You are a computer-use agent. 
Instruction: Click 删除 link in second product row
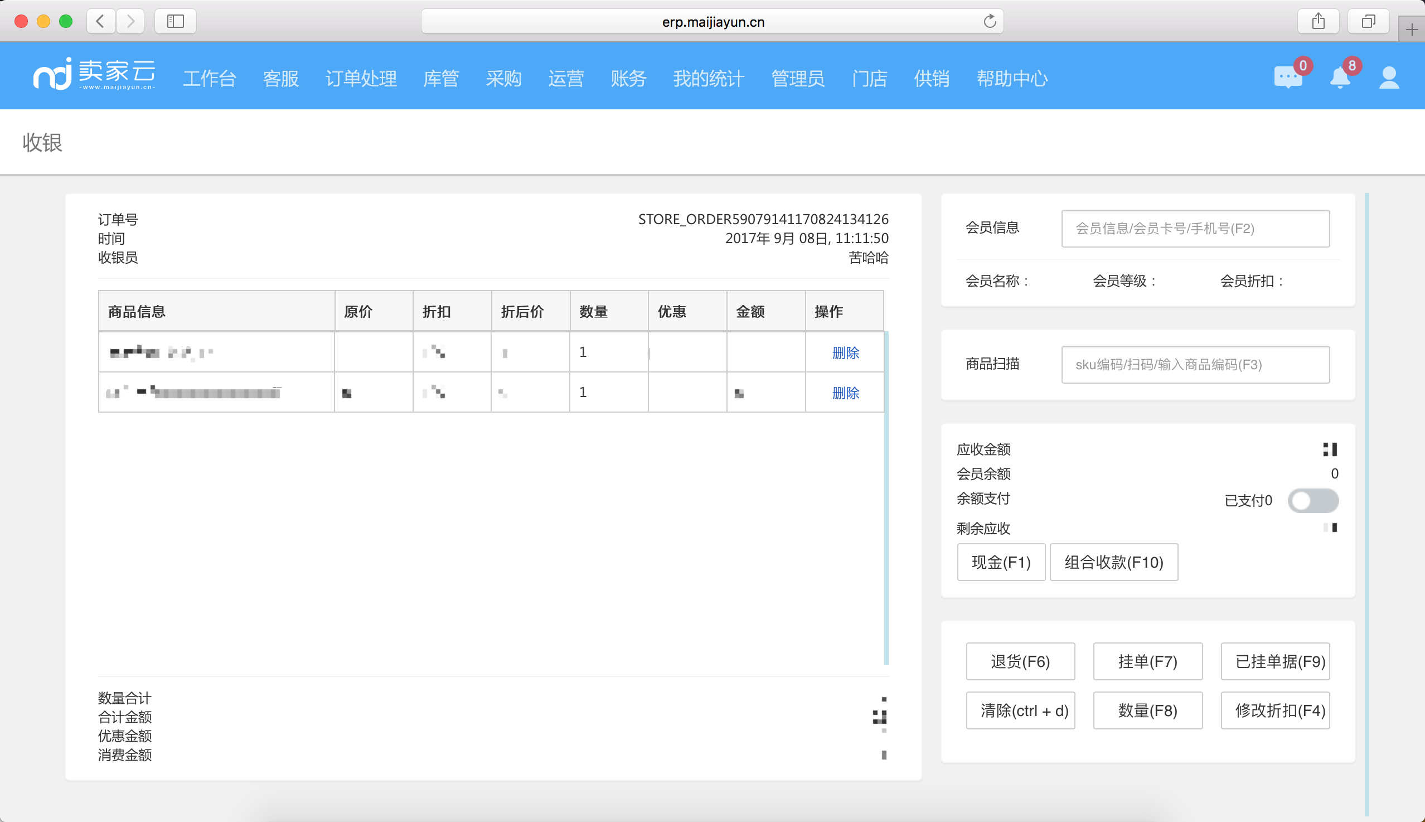(845, 393)
